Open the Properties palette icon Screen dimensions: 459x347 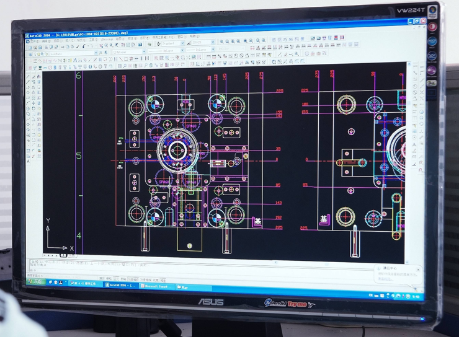point(123,45)
